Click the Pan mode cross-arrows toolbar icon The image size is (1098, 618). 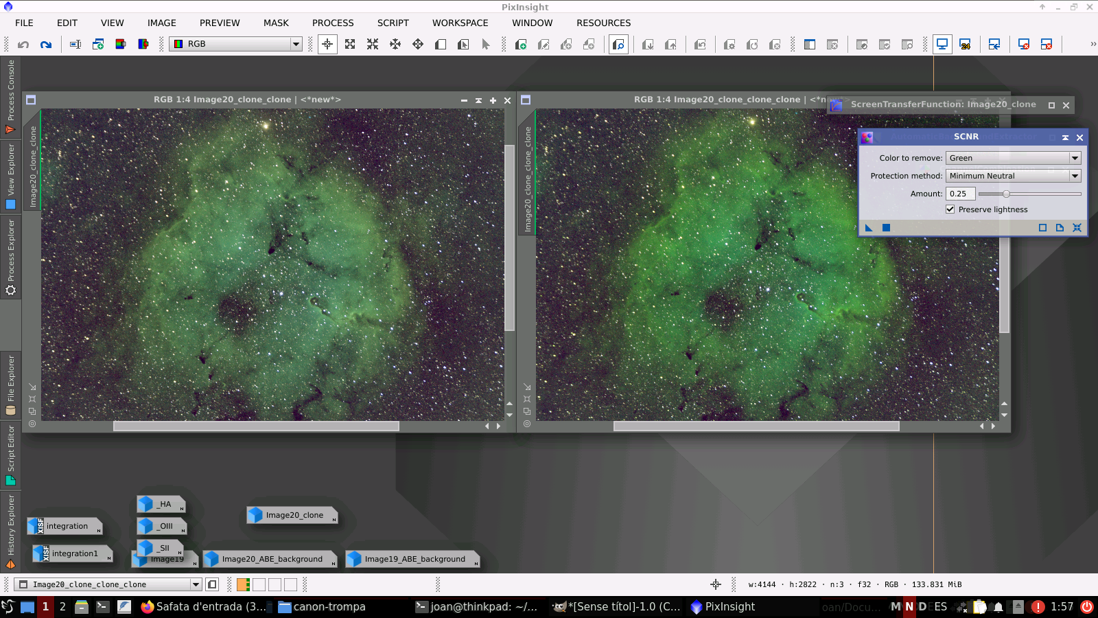point(395,45)
